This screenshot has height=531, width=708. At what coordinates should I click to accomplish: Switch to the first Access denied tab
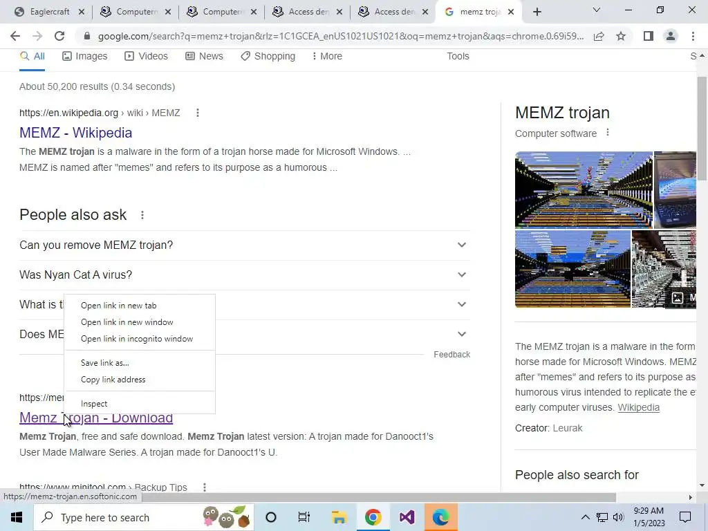tap(308, 12)
